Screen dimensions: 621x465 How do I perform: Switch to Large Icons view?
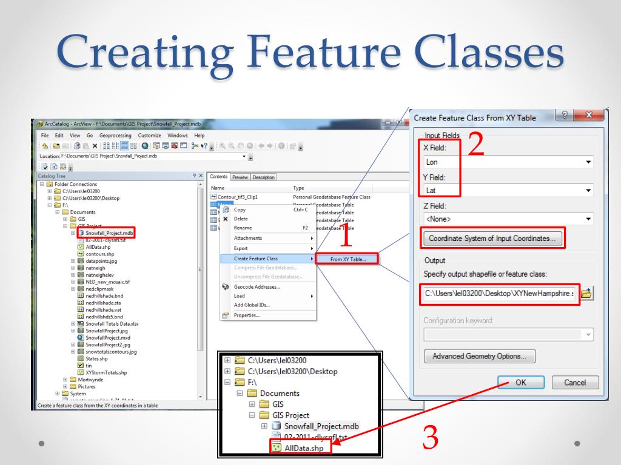106,146
